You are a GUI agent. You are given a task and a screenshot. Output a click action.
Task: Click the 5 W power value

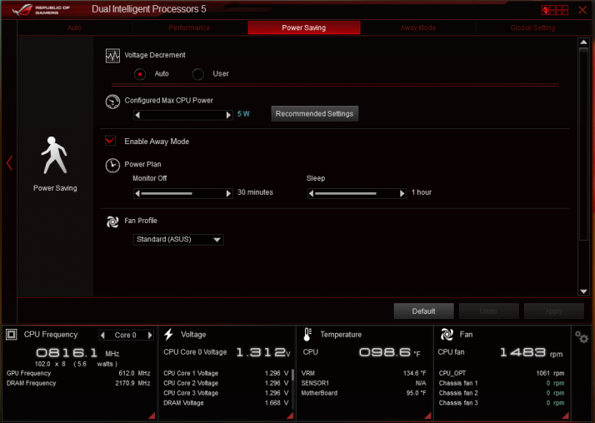pos(243,114)
